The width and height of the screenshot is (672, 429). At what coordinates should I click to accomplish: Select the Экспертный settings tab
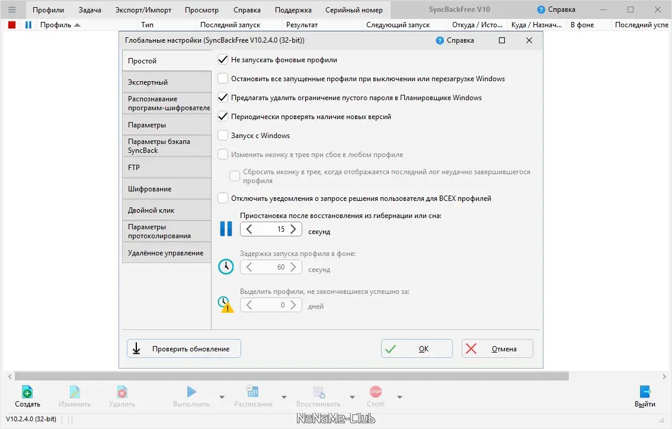(x=167, y=82)
